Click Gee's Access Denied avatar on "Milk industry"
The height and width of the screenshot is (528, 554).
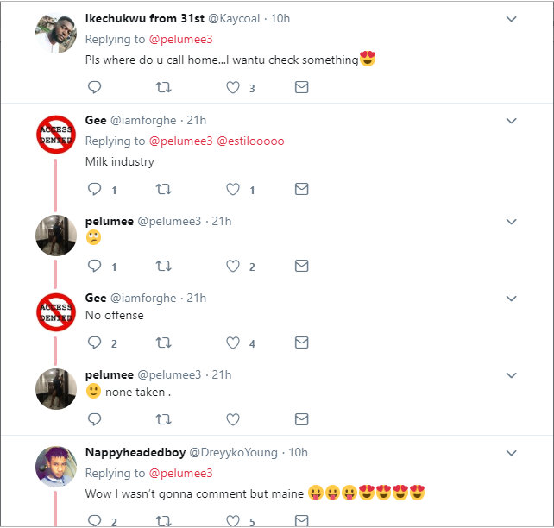56,135
